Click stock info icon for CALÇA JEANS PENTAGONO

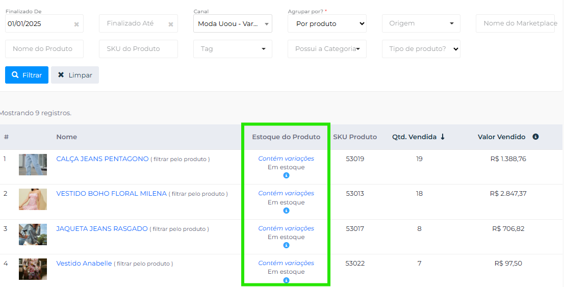[286, 175]
